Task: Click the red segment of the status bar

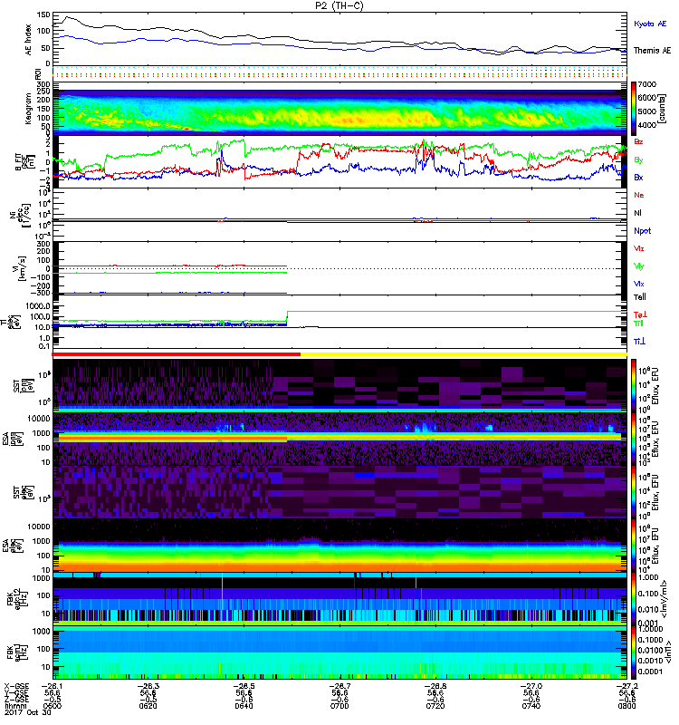Action: tap(176, 354)
